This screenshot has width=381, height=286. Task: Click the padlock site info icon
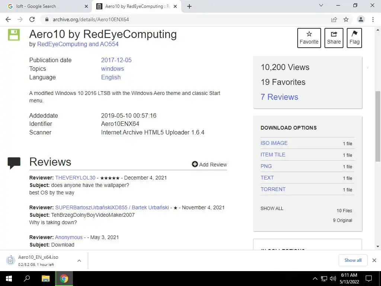(47, 19)
